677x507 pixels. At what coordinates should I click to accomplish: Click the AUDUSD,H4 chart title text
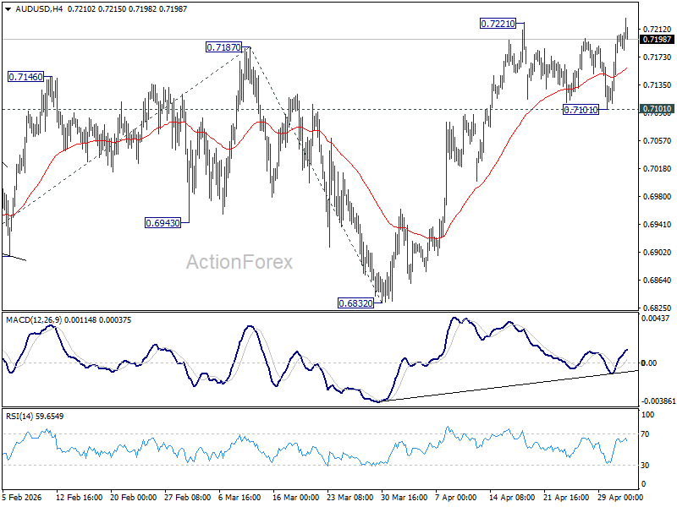39,9
